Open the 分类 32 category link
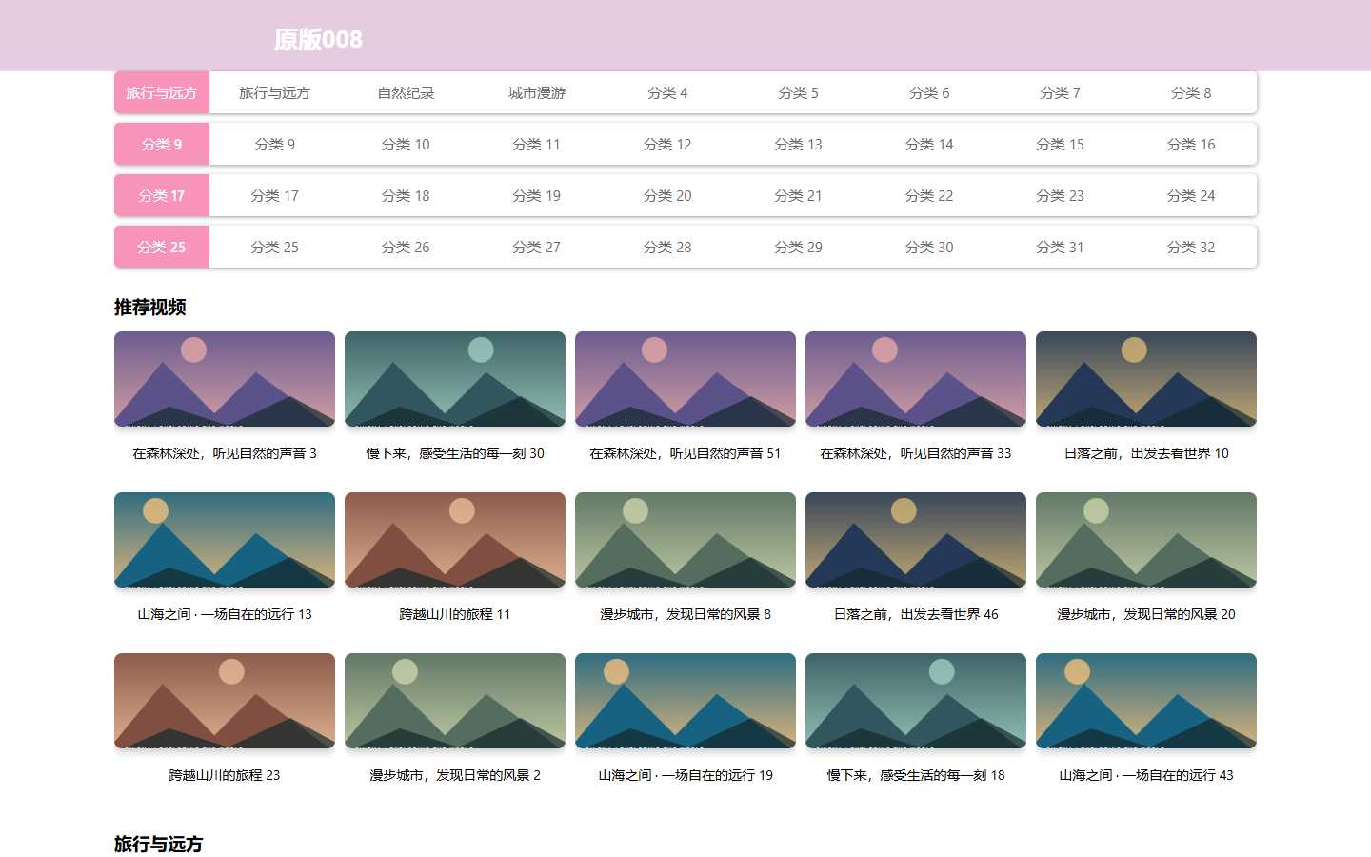Screen dimensions: 1371x857 (1191, 248)
